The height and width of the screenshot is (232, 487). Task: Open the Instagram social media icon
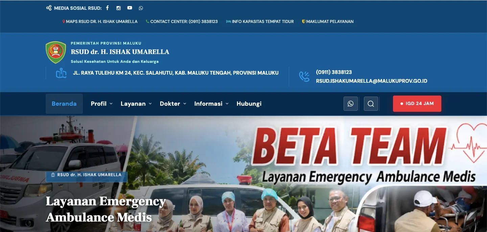click(x=118, y=8)
